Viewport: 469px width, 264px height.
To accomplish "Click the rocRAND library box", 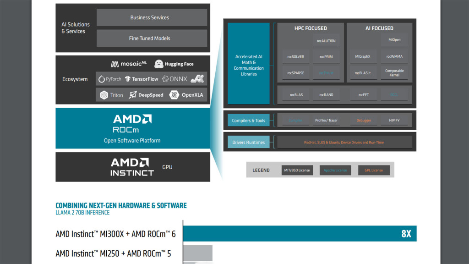I will click(x=326, y=94).
